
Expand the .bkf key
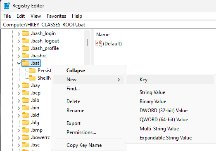tap(19, 116)
